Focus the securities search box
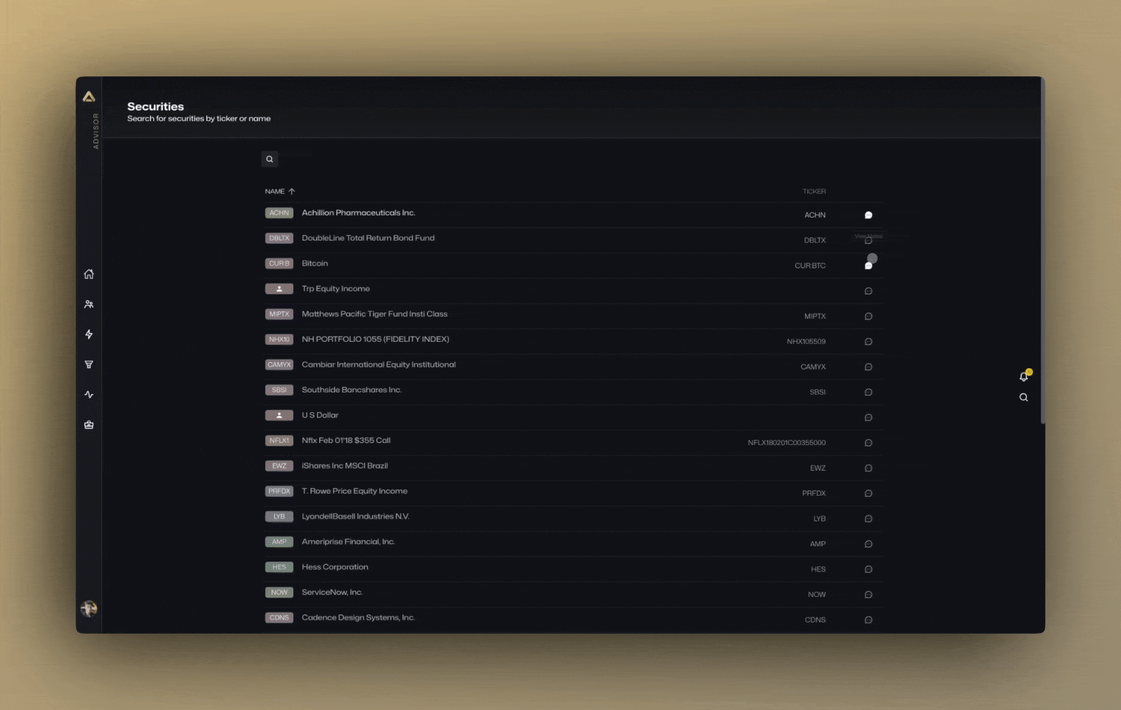The width and height of the screenshot is (1121, 710). pyautogui.click(x=270, y=159)
